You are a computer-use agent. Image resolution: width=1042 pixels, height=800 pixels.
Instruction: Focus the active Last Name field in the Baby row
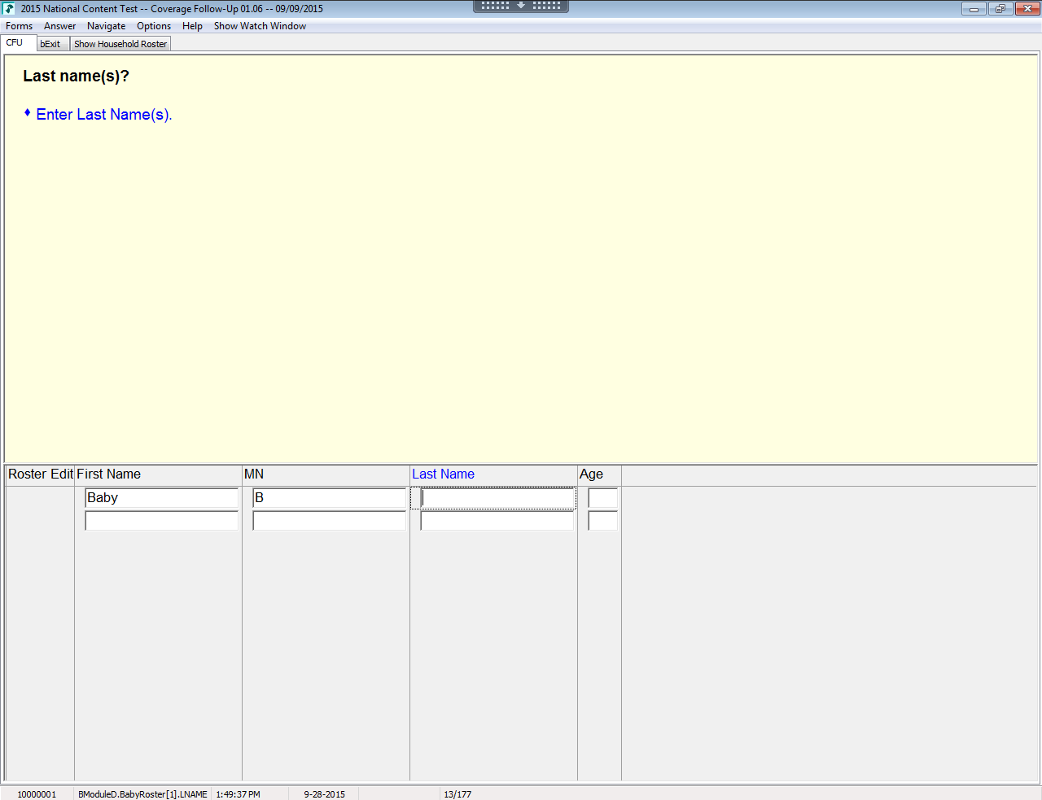497,498
